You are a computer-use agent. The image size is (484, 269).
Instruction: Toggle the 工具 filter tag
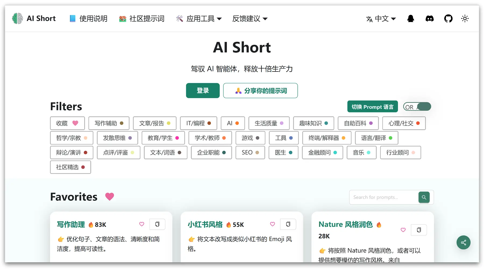(284, 138)
